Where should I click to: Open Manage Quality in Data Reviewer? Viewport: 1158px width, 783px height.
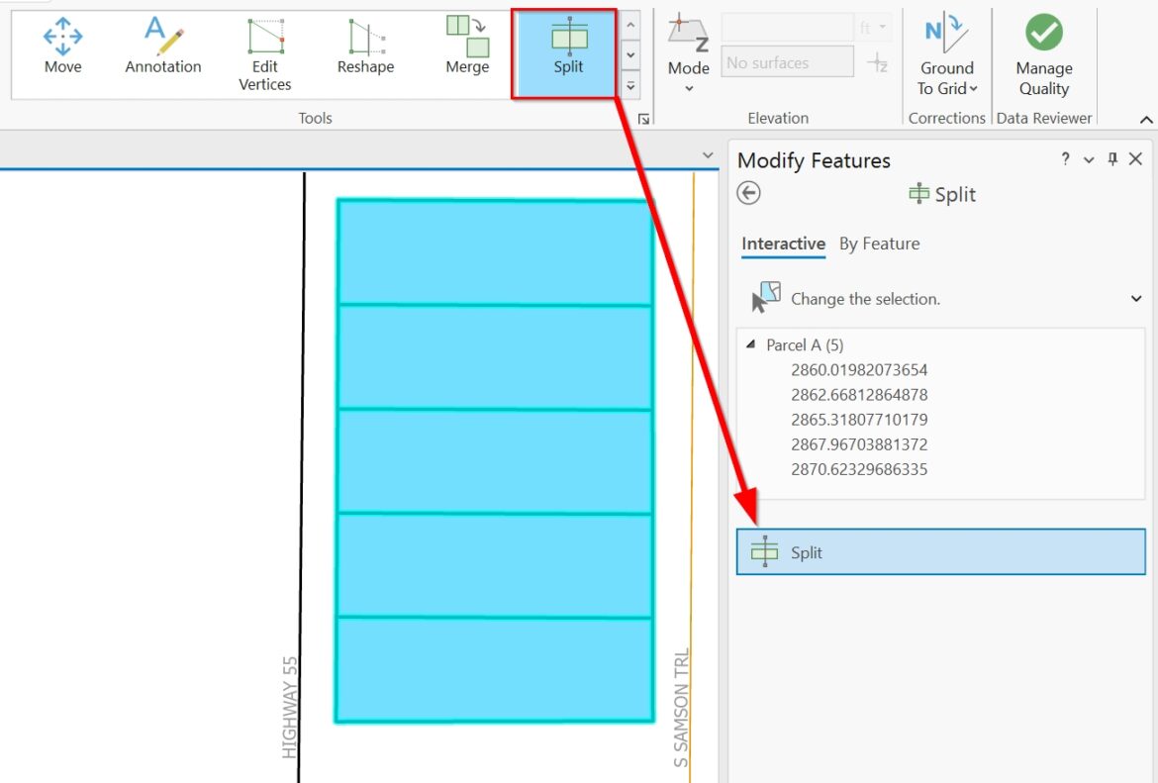1043,56
